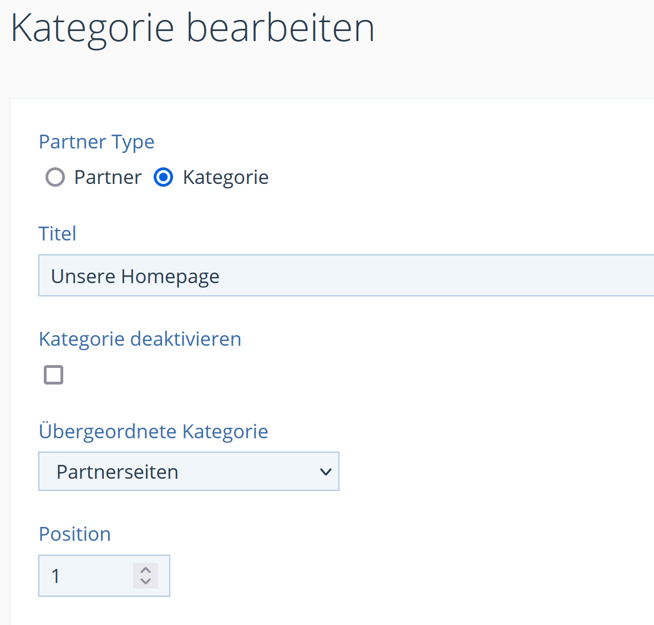Click the Übergeordnete Kategorie label
The image size is (654, 625).
[x=153, y=431]
